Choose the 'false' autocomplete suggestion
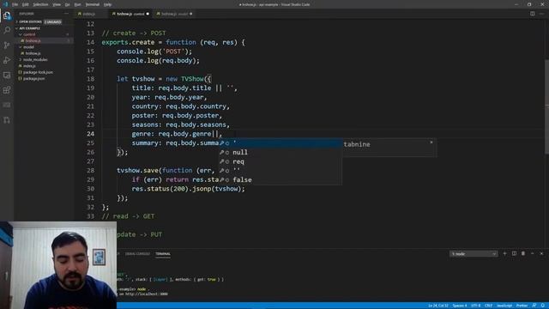This screenshot has width=549, height=309. pos(281,179)
